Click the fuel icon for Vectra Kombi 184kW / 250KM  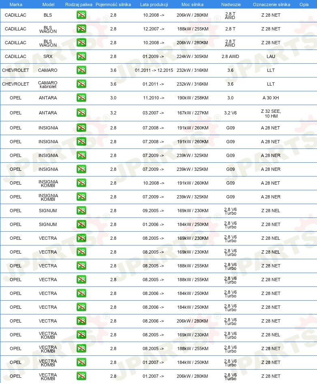click(81, 362)
